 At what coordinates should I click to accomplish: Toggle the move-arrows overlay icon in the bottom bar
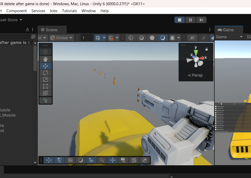(49, 160)
